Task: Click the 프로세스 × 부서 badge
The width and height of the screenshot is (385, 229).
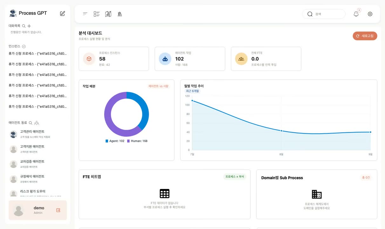Action: [235, 177]
